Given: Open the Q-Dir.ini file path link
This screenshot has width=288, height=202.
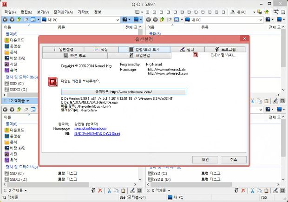Looking at the screenshot, I should click(x=97, y=133).
